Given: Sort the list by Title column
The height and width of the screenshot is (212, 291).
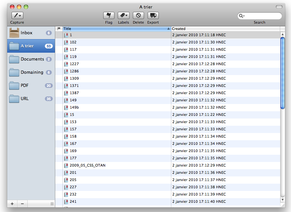Looking at the screenshot, I should (x=115, y=29).
